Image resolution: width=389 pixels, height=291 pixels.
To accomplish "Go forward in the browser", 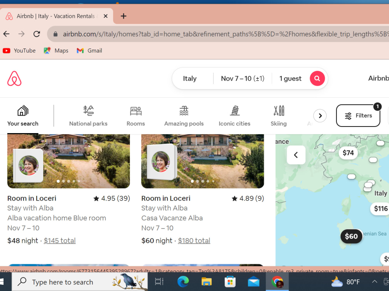I will 21,34.
